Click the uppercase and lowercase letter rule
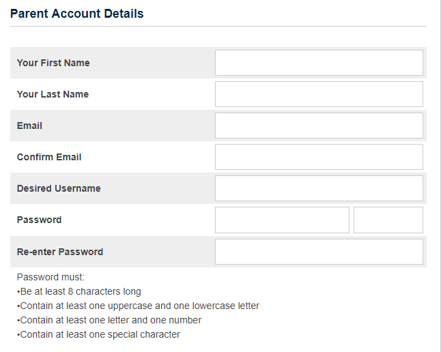This screenshot has height=352, width=441. [139, 306]
